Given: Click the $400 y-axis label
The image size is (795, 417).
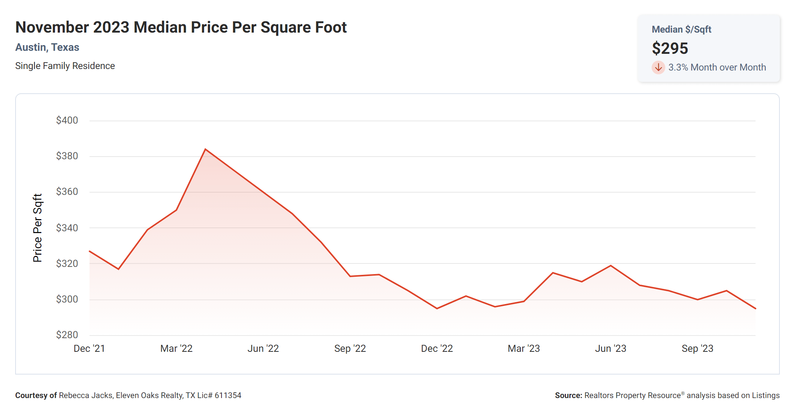Looking at the screenshot, I should coord(67,121).
